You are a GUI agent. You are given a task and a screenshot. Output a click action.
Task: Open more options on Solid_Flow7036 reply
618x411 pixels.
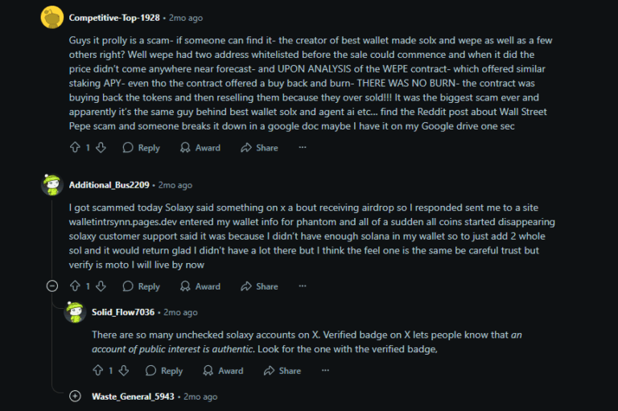(325, 371)
